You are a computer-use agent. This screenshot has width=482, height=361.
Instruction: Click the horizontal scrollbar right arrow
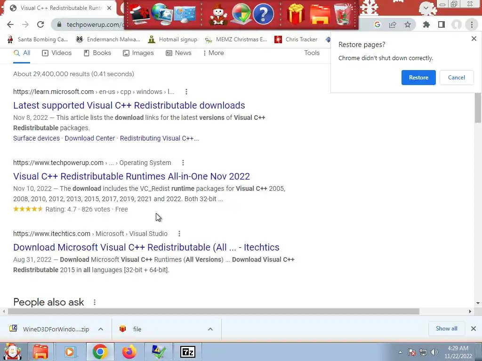470,311
